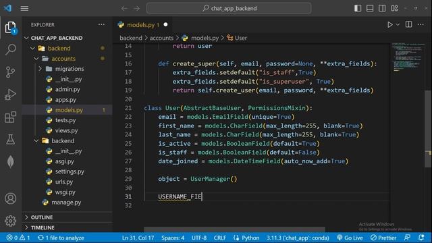
Task: Open errors and warnings status item
Action: click(18, 238)
